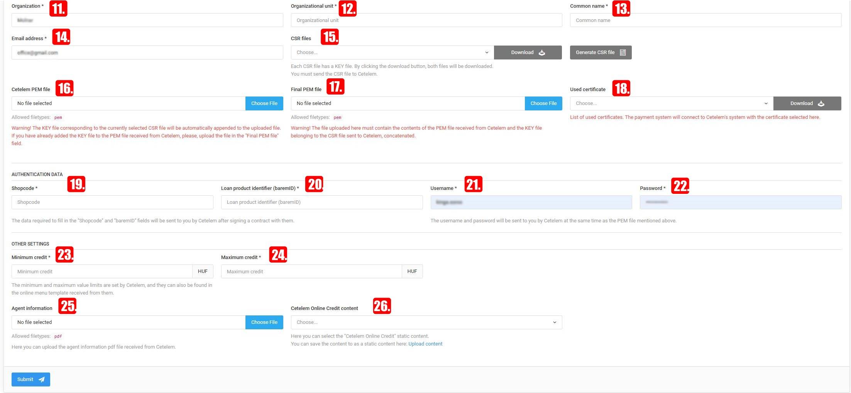Viewport: 851px width, 393px height.
Task: Click the Minimum credit input
Action: click(102, 271)
